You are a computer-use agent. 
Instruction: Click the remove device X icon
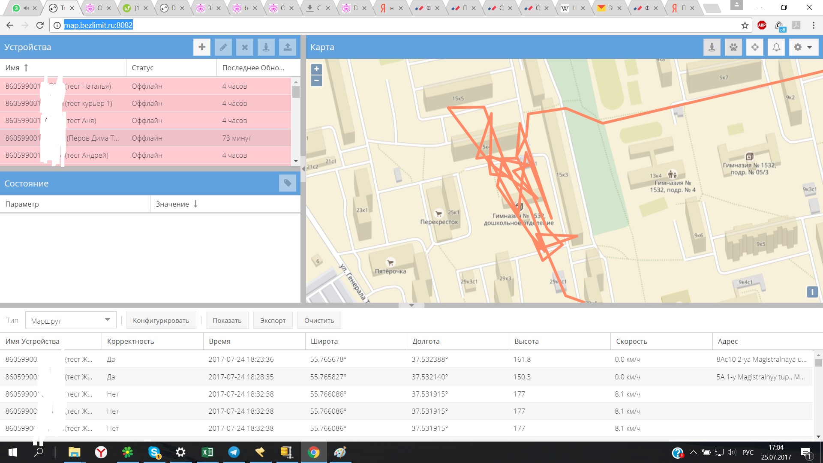[x=244, y=47]
